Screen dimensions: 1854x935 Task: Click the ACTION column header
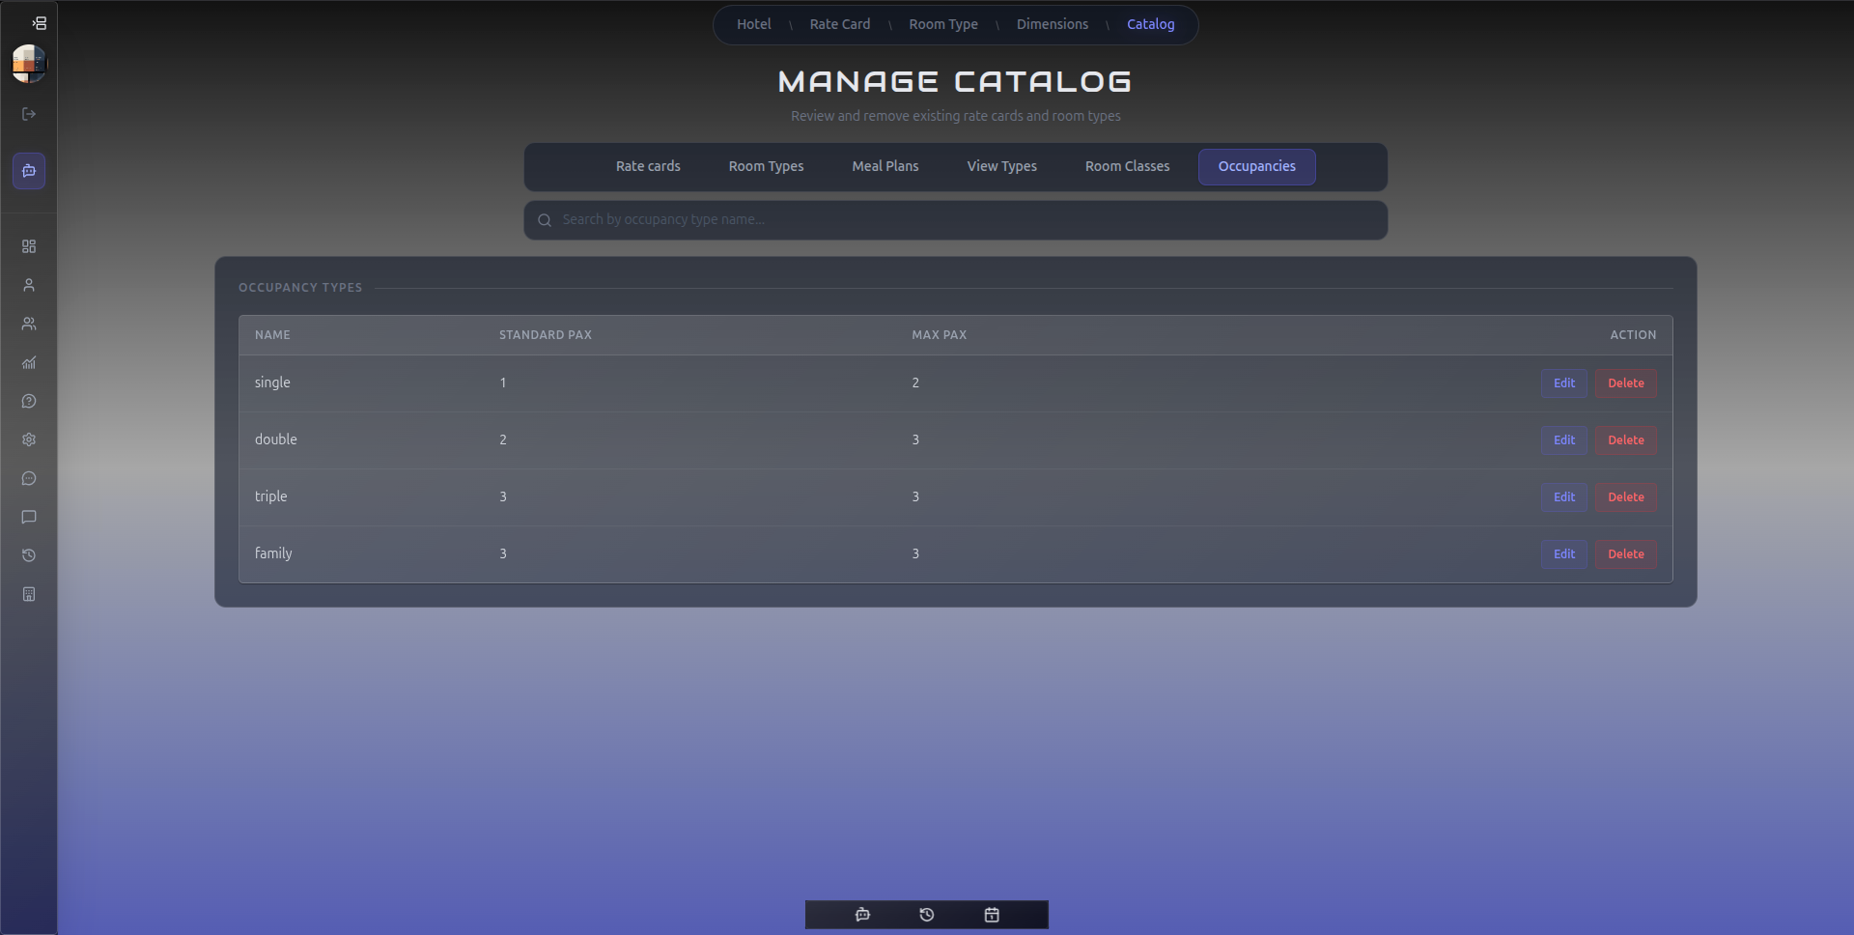[1632, 335]
